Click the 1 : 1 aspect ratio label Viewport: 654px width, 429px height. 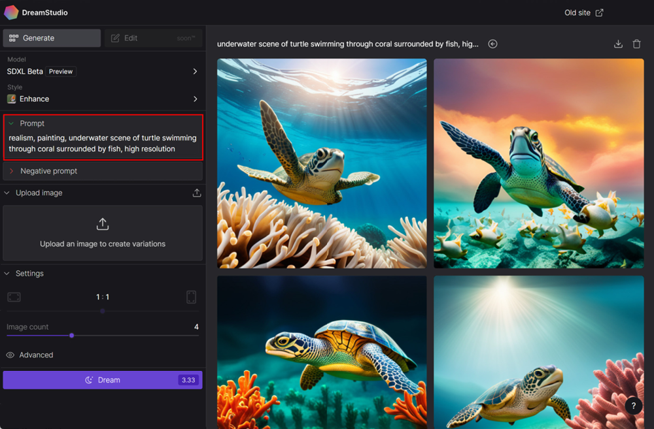pos(103,297)
